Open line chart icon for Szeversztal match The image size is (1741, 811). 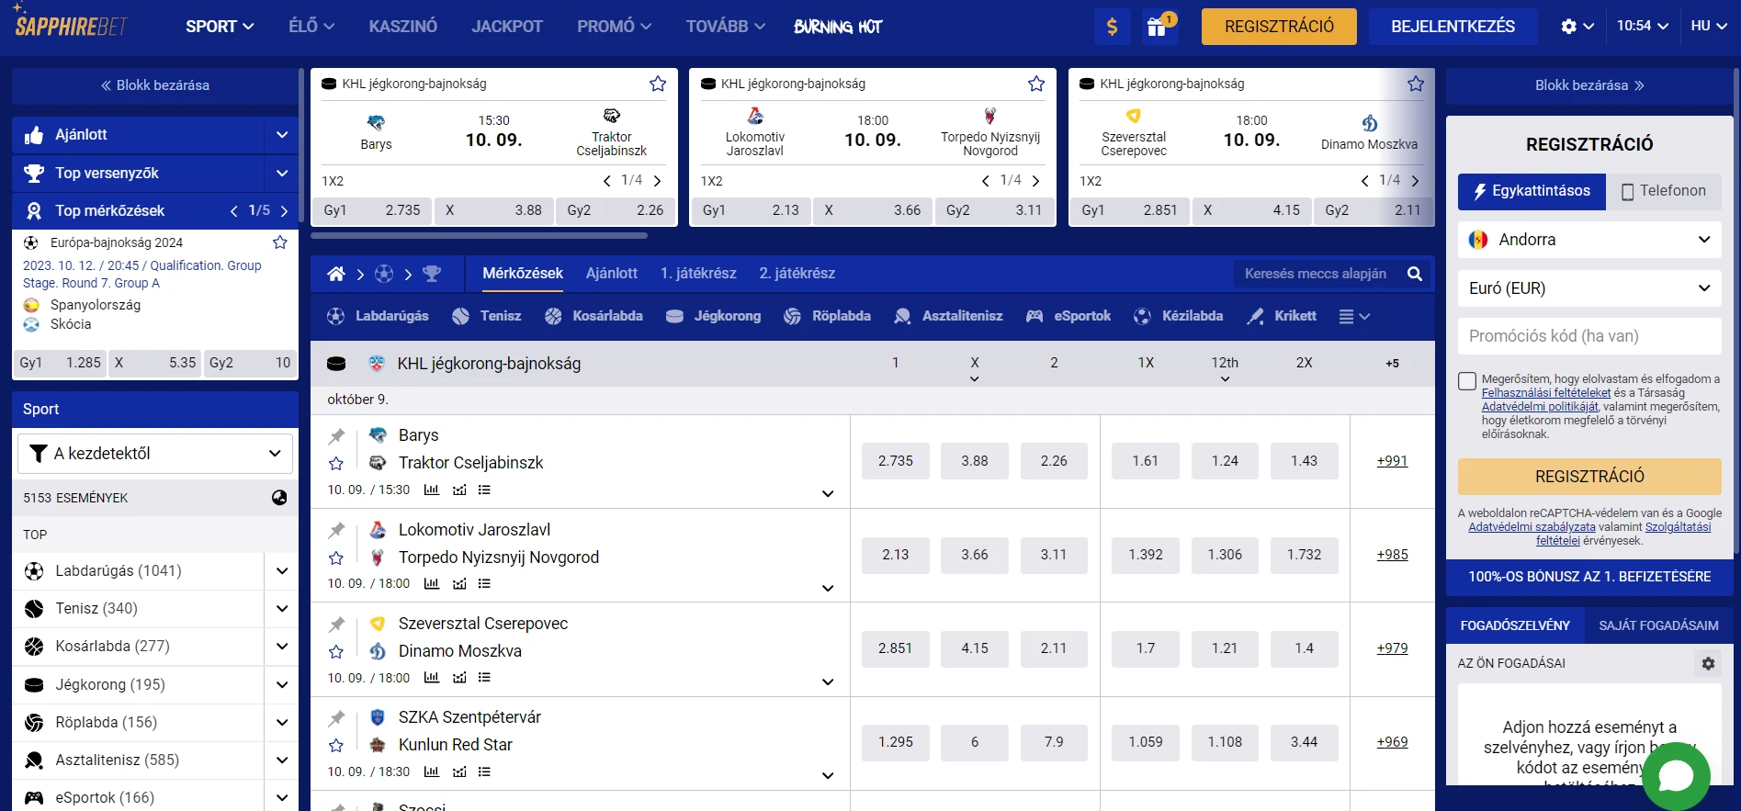pos(459,677)
